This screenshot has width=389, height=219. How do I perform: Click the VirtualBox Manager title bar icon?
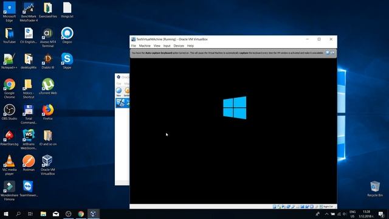119,77
